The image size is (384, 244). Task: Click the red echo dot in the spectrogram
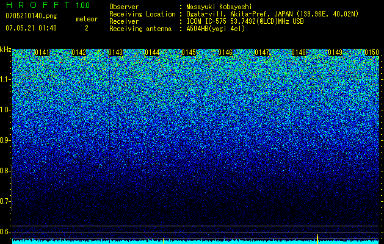pyautogui.click(x=317, y=187)
